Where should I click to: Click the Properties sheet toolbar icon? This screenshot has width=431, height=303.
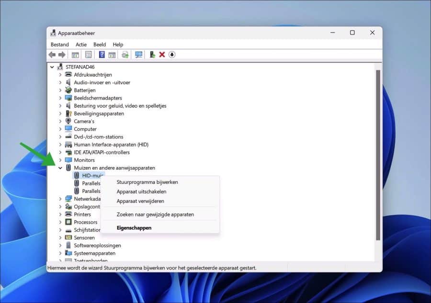point(88,55)
